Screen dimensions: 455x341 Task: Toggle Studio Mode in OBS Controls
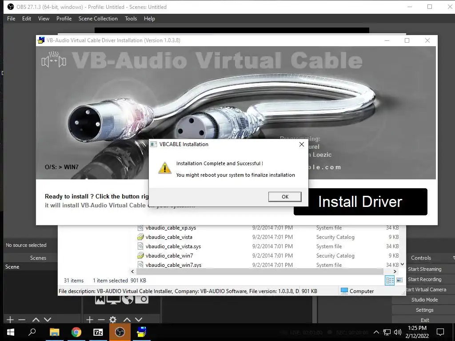(424, 300)
